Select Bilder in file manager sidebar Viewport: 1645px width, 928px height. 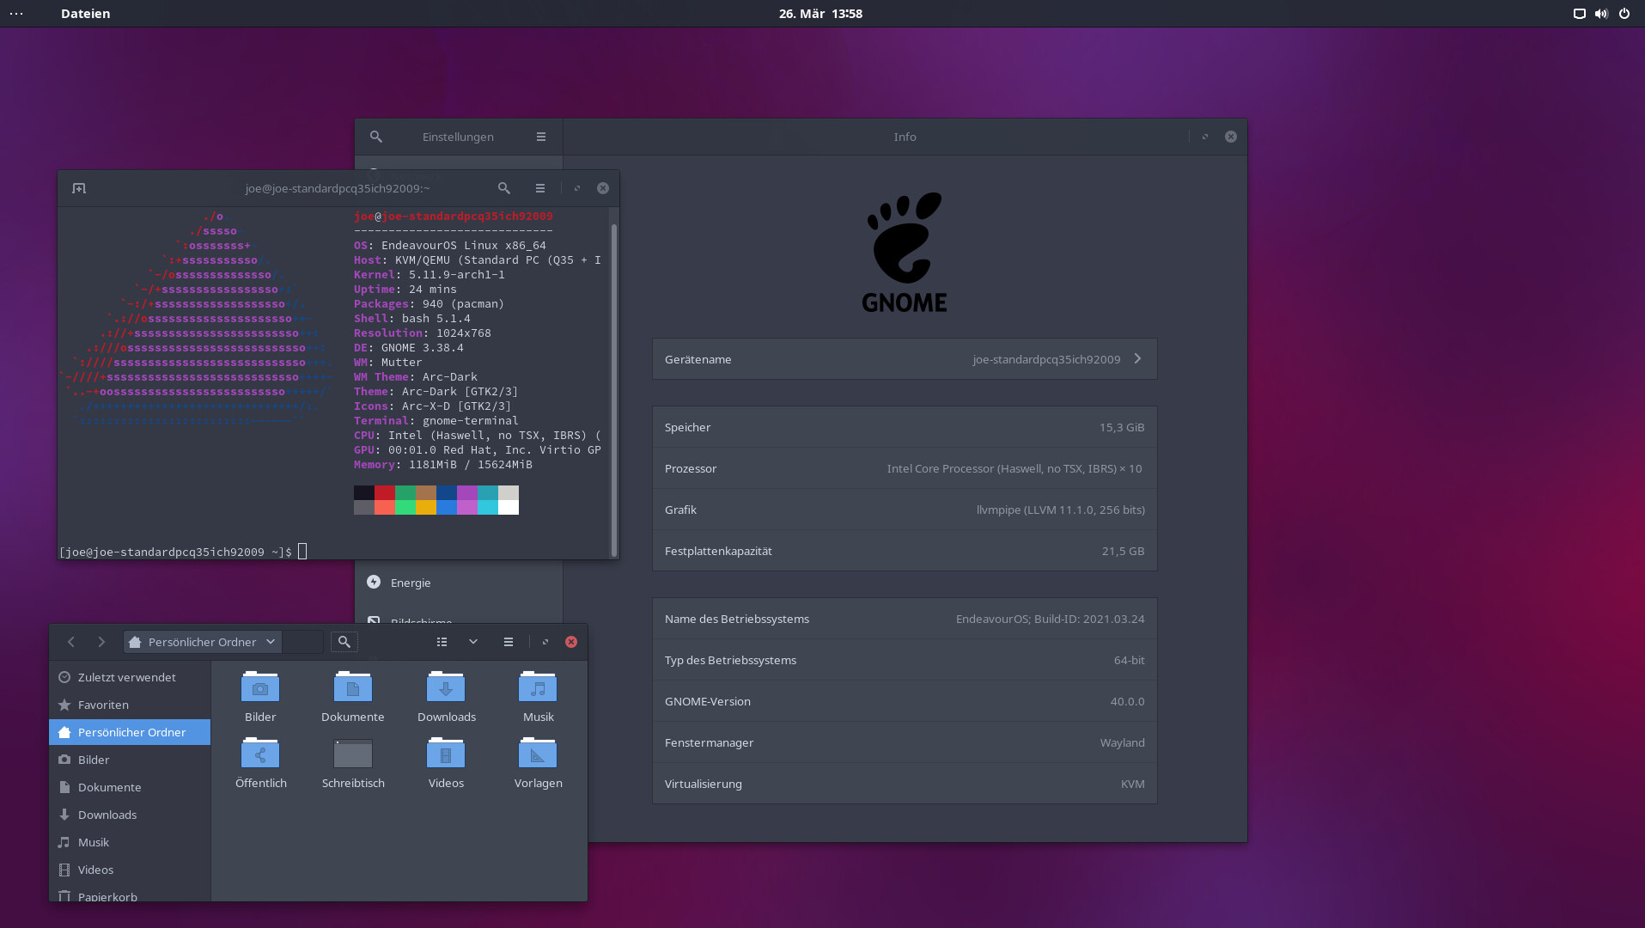coord(130,760)
